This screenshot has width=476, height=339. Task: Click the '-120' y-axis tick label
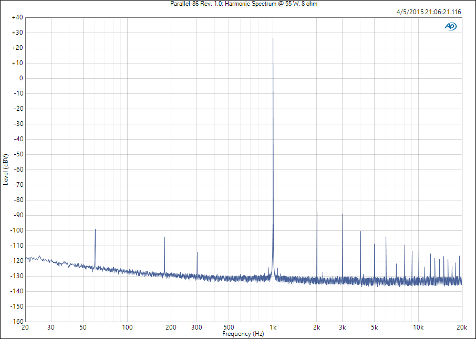coord(17,261)
